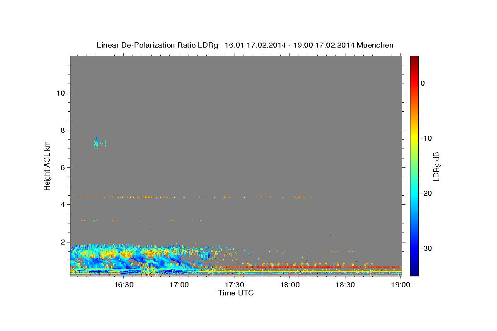This screenshot has width=497, height=331.
Task: Click the 16:30 time tick label
Action: point(123,285)
